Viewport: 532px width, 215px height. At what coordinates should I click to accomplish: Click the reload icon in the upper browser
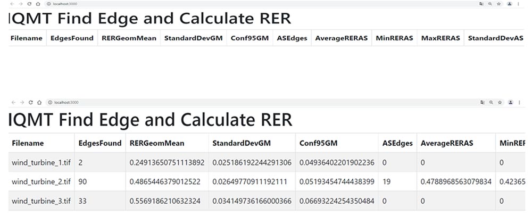pyautogui.click(x=31, y=4)
